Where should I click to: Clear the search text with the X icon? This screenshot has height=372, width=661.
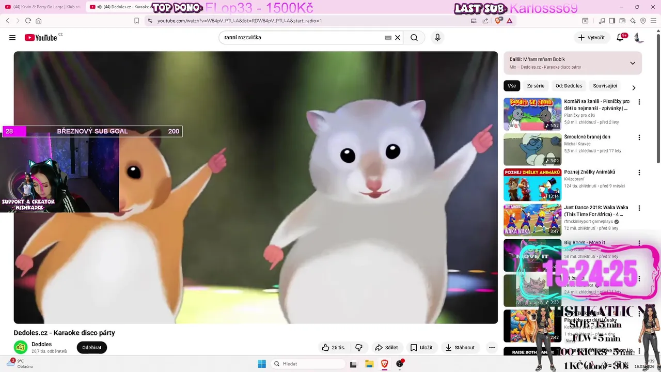click(398, 38)
